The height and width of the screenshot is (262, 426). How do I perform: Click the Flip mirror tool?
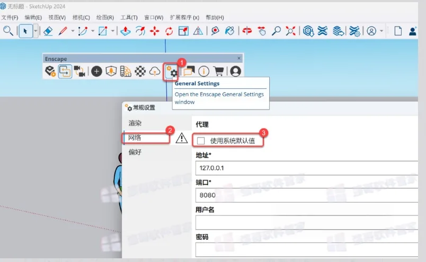pyautogui.click(x=198, y=31)
